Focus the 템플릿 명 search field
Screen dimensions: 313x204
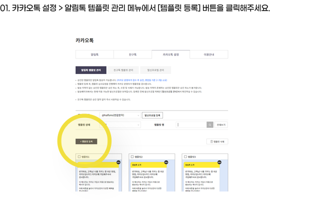tap(191, 125)
